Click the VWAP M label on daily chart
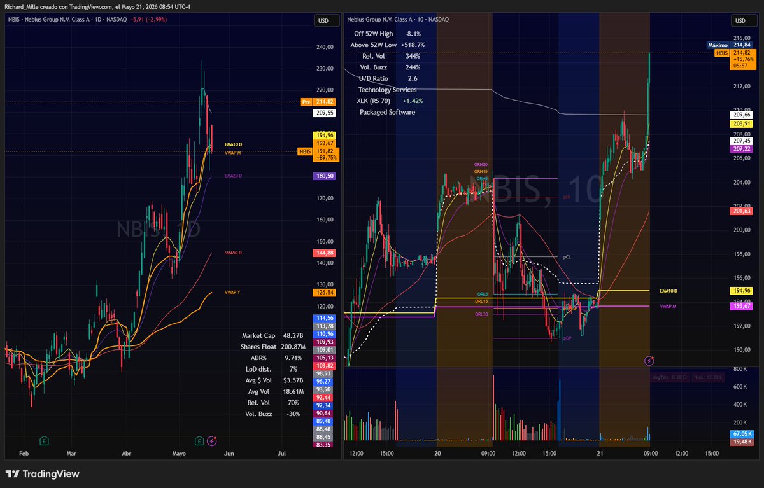This screenshot has height=488, width=764. tap(233, 153)
